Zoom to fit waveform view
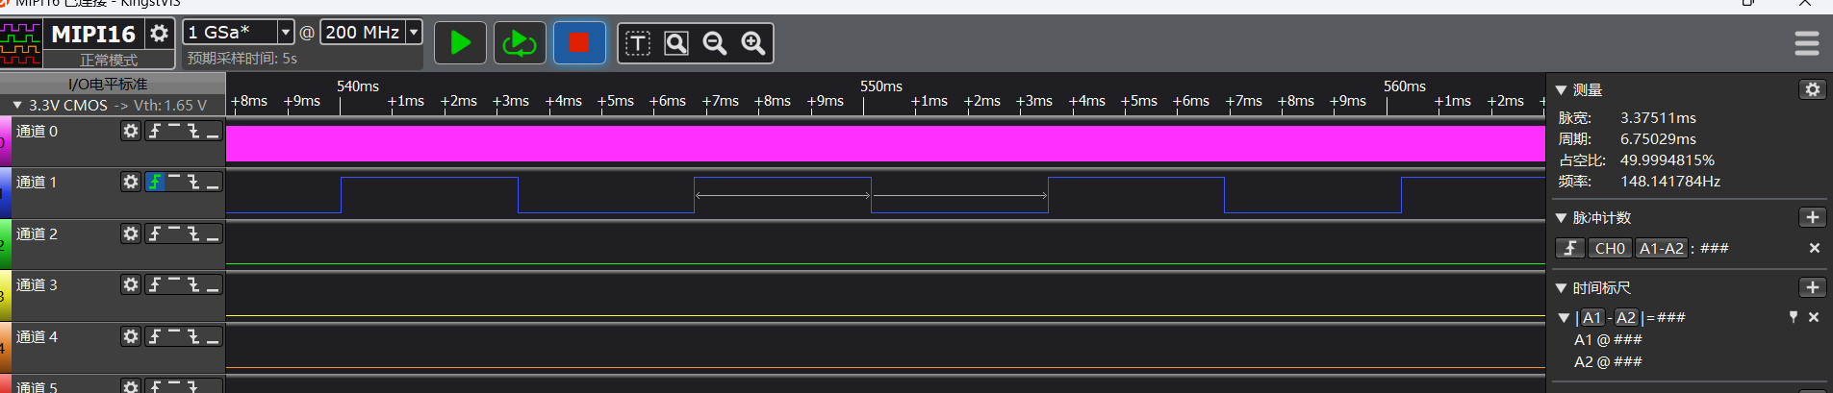Viewport: 1833px width, 393px height. (x=676, y=43)
